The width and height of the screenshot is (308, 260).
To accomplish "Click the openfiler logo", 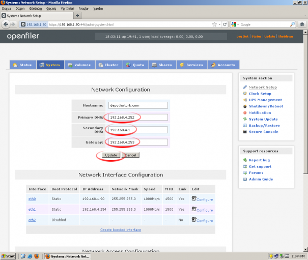I will [23, 36].
